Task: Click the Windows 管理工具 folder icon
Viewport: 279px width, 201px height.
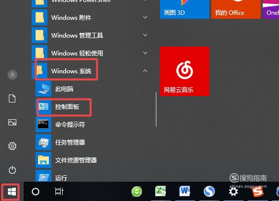Action: coord(40,35)
